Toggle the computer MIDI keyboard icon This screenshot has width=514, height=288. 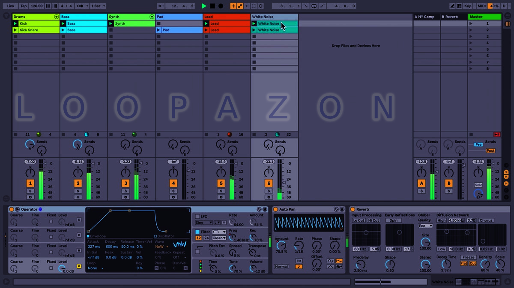click(460, 6)
